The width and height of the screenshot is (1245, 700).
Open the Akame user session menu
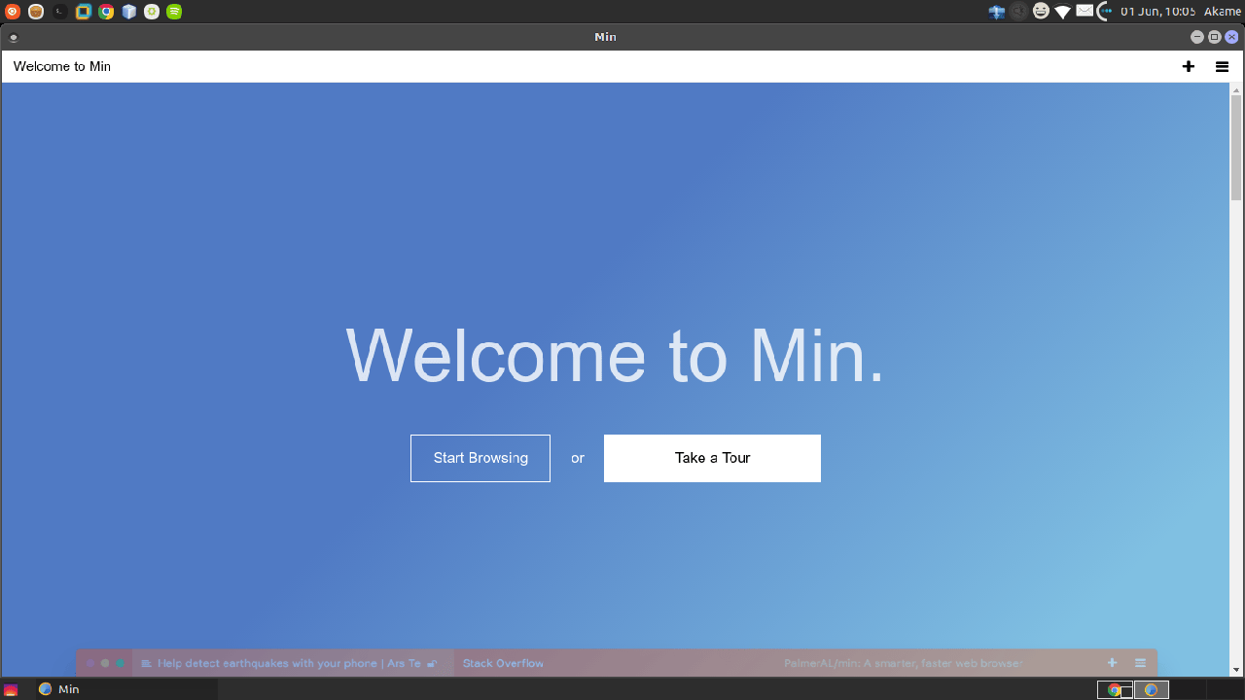1223,12
